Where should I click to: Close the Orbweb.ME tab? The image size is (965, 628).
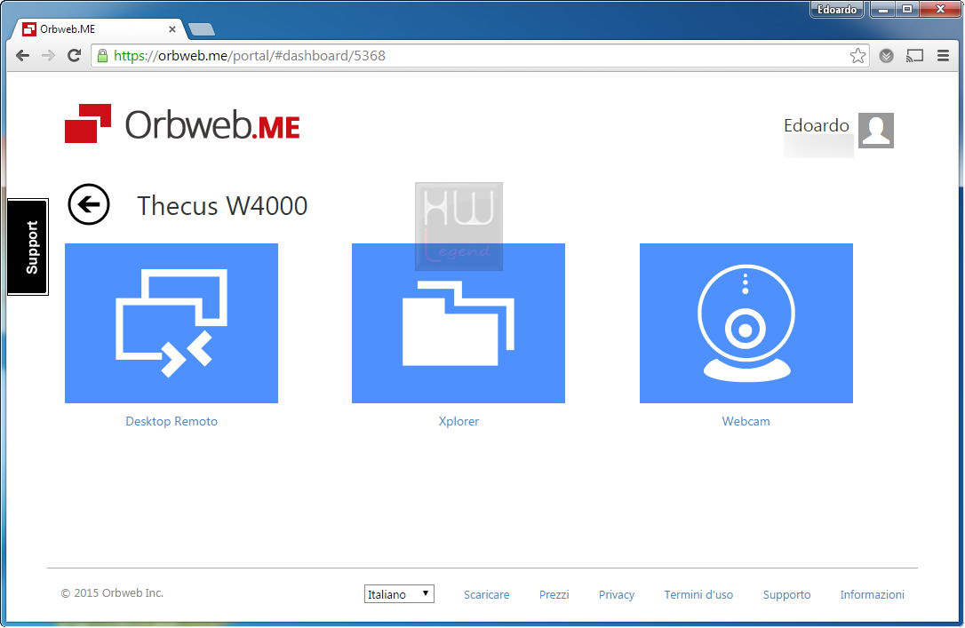pyautogui.click(x=172, y=29)
